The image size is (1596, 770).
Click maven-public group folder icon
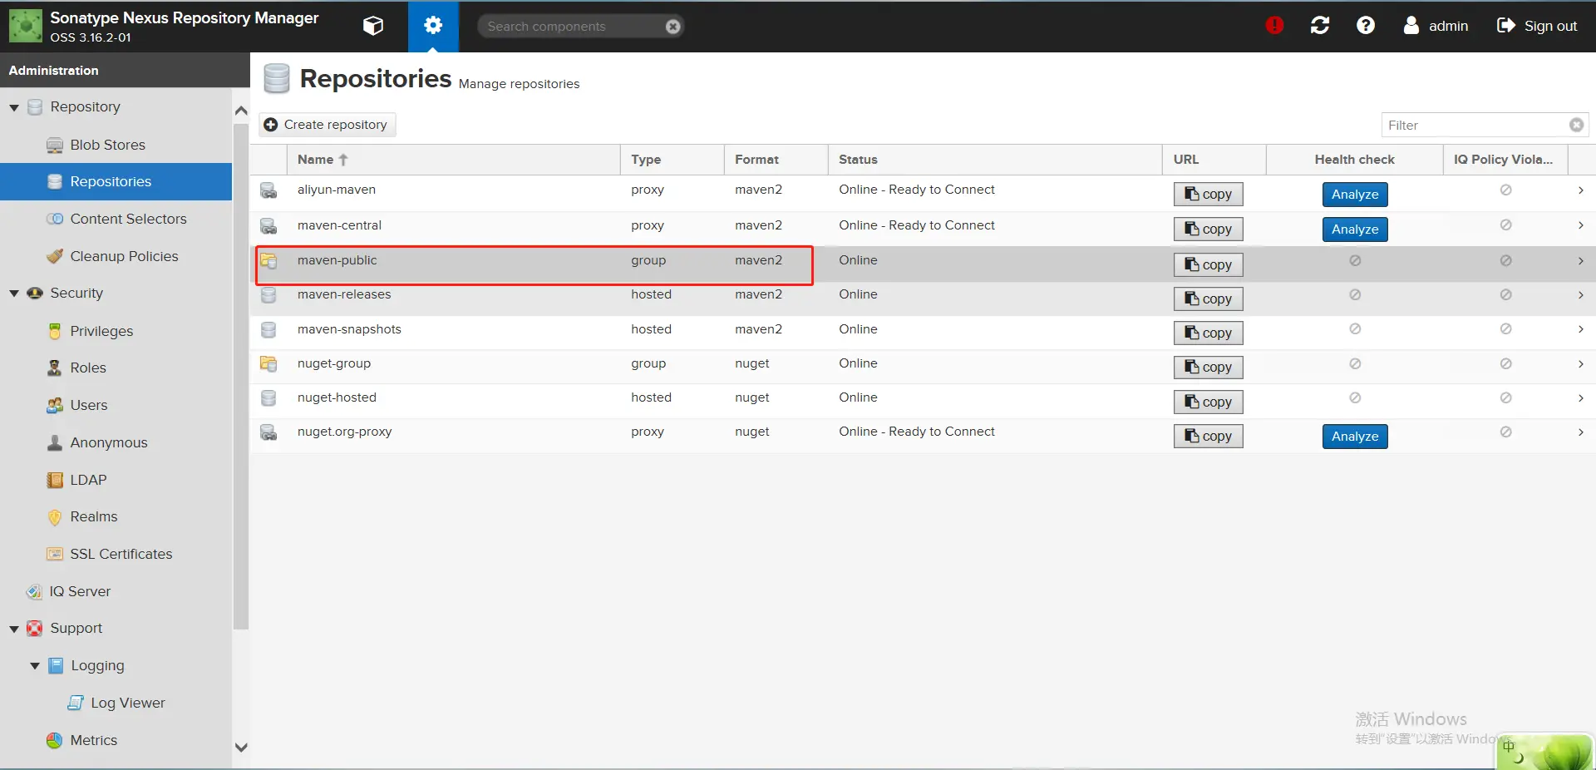click(268, 261)
